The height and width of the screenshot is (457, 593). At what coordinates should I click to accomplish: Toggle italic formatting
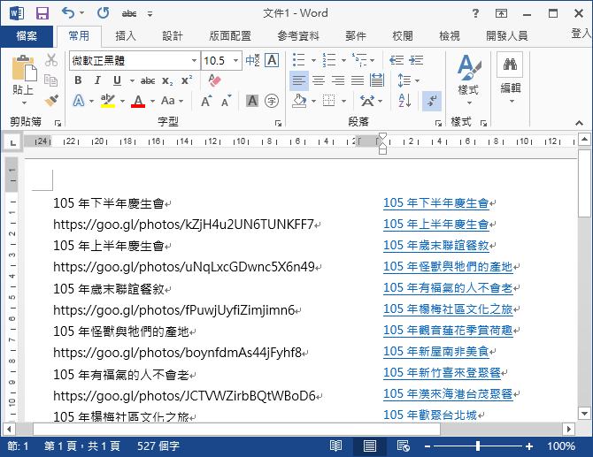click(97, 80)
